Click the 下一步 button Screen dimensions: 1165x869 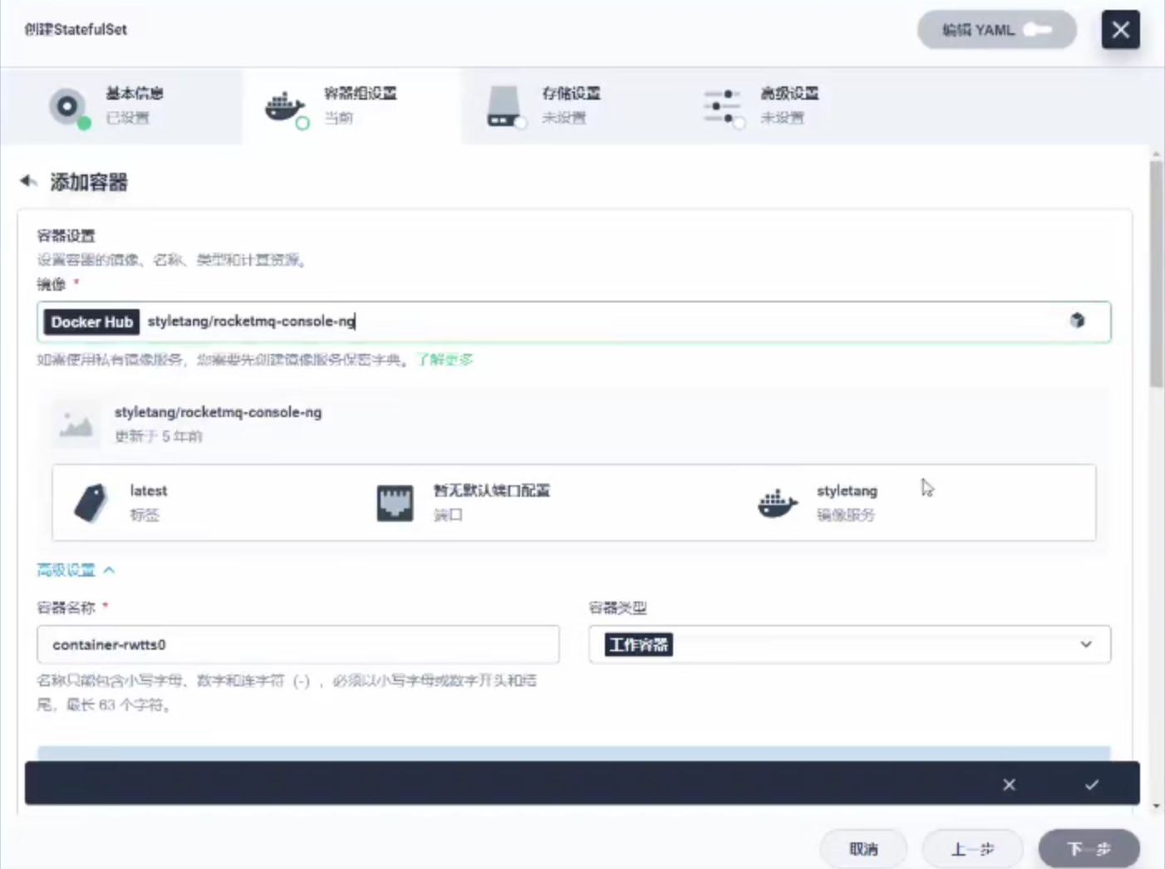click(x=1089, y=849)
